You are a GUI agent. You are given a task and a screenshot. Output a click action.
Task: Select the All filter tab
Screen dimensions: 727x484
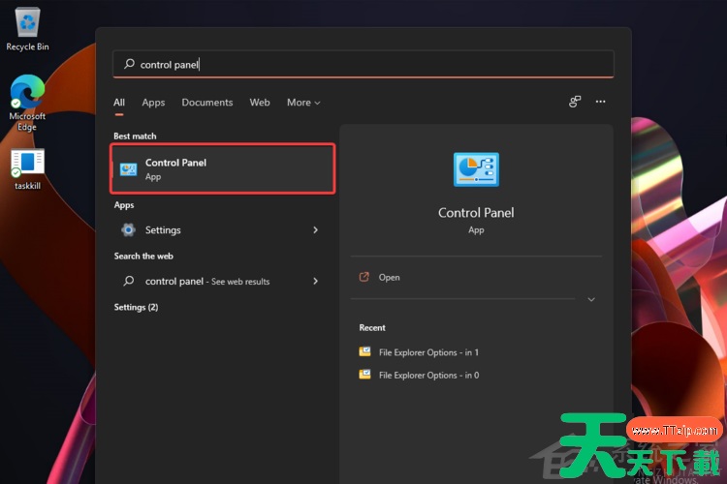(119, 103)
